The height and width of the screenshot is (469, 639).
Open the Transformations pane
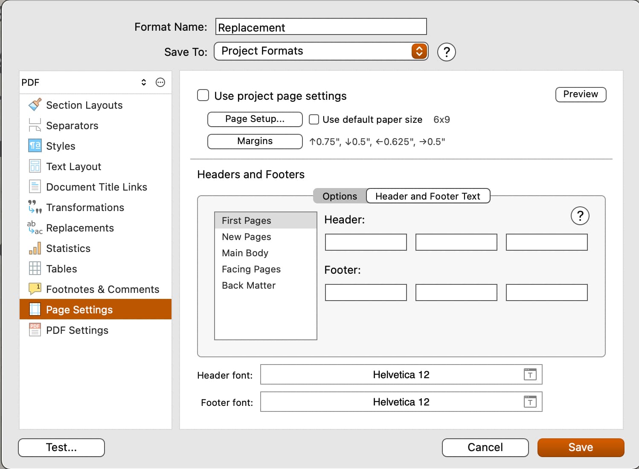pyautogui.click(x=96, y=207)
